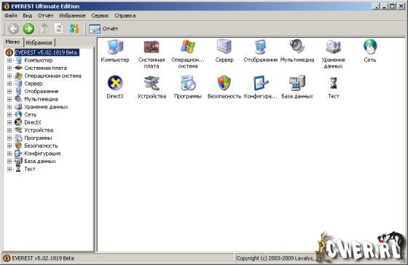Select the Мультимедиа speaker icon

297,47
